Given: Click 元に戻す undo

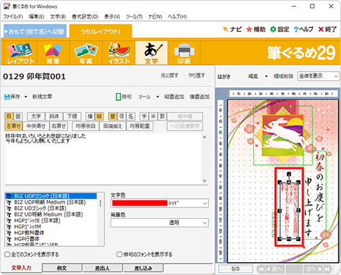Looking at the screenshot, I should pyautogui.click(x=169, y=76).
